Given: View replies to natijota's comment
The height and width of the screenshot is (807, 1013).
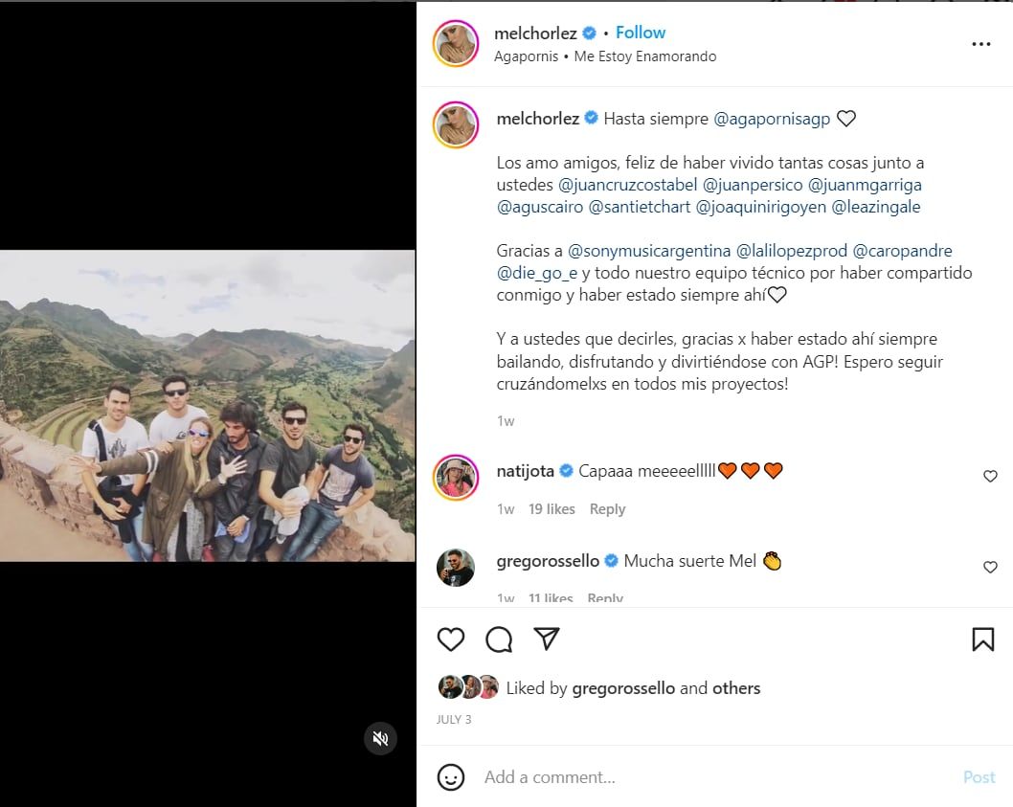Looking at the screenshot, I should [x=608, y=508].
